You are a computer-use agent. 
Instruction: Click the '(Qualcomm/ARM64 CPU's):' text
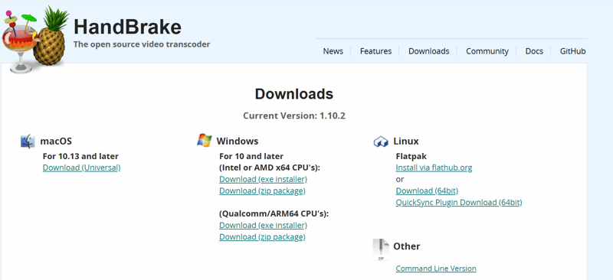coord(274,214)
